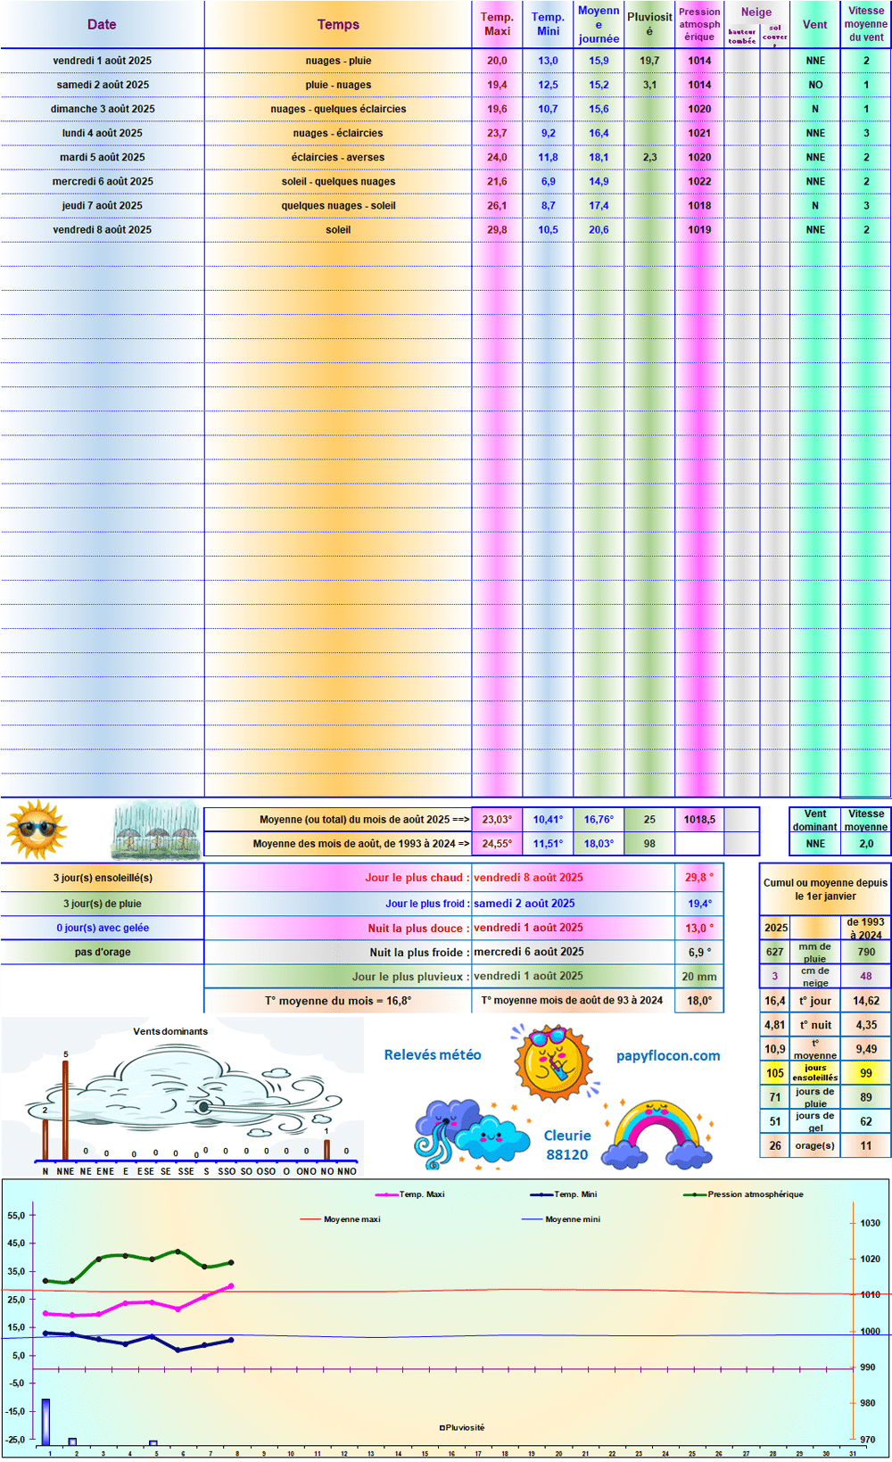Click '0 jour(s) avec gelée' summary
This screenshot has width=892, height=1462.
(x=102, y=928)
